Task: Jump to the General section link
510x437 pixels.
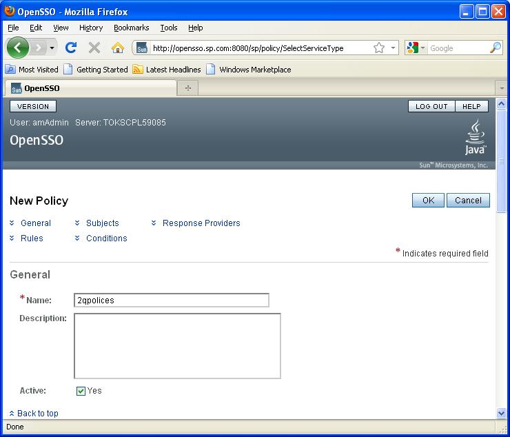Action: pyautogui.click(x=36, y=223)
